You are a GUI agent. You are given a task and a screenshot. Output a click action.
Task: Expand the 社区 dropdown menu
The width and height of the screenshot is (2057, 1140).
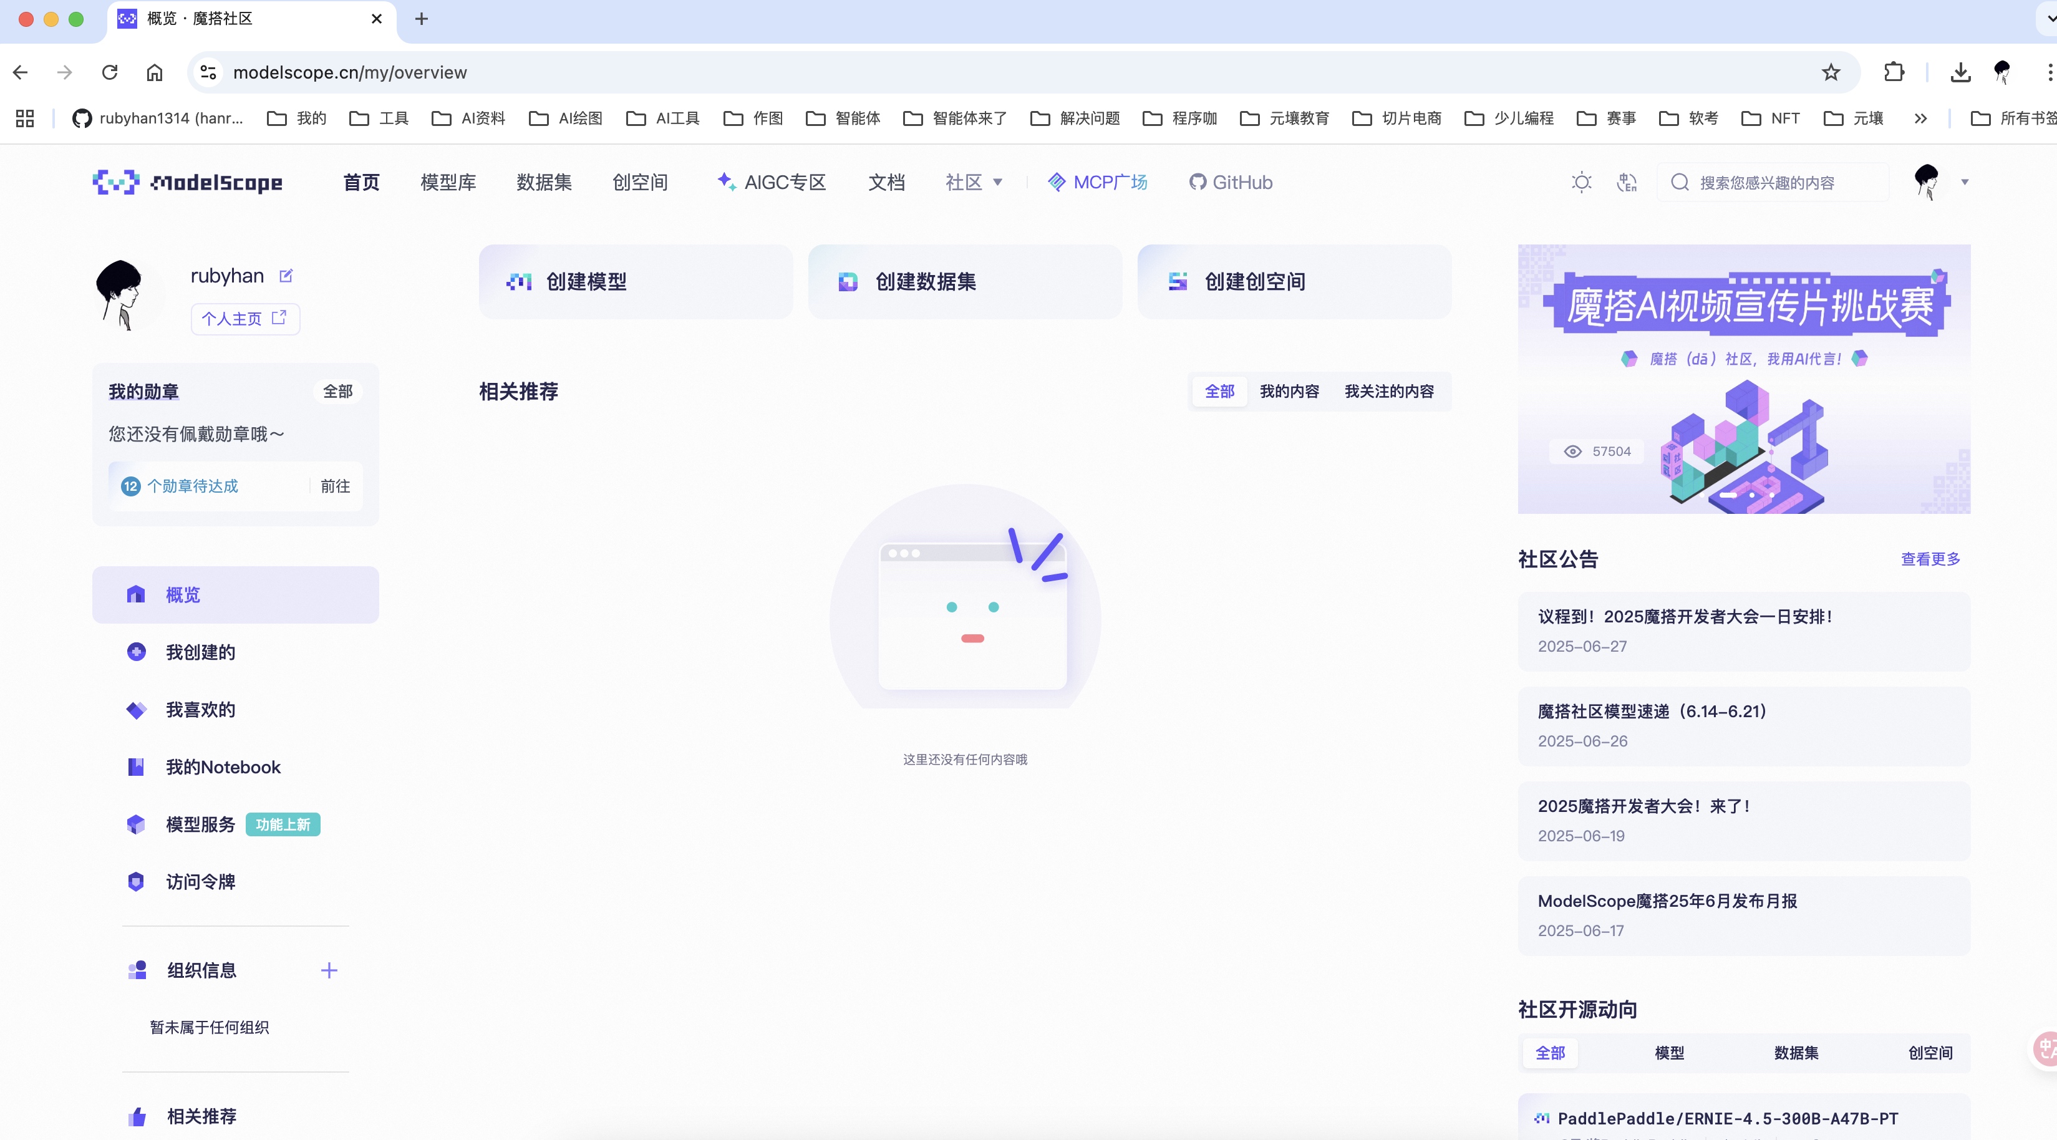click(x=974, y=182)
